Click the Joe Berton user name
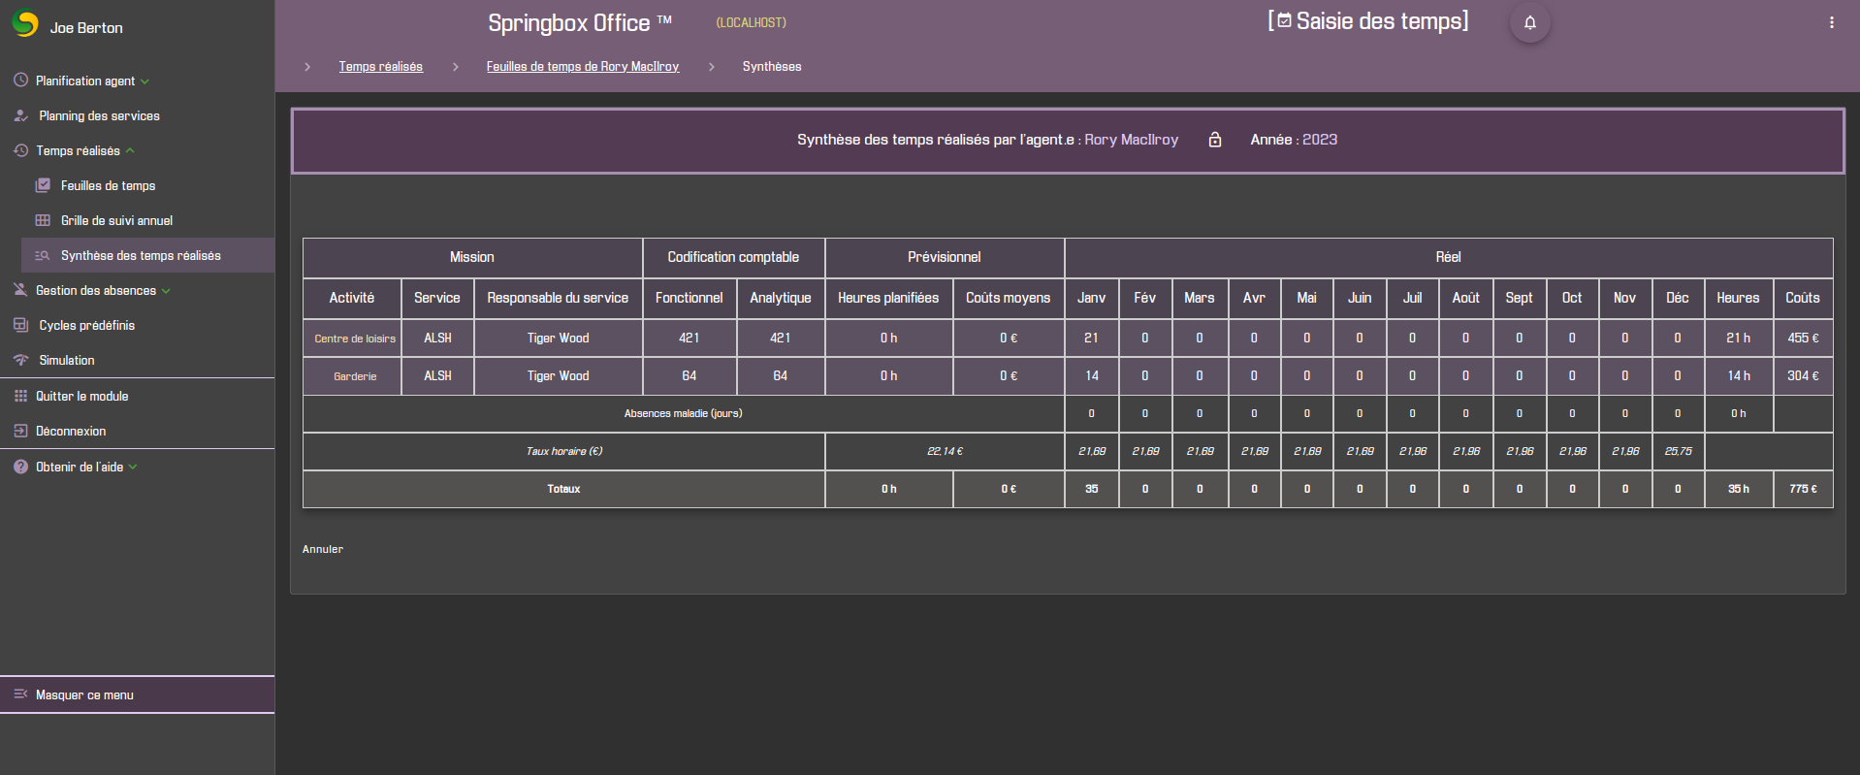This screenshot has width=1860, height=775. tap(86, 28)
